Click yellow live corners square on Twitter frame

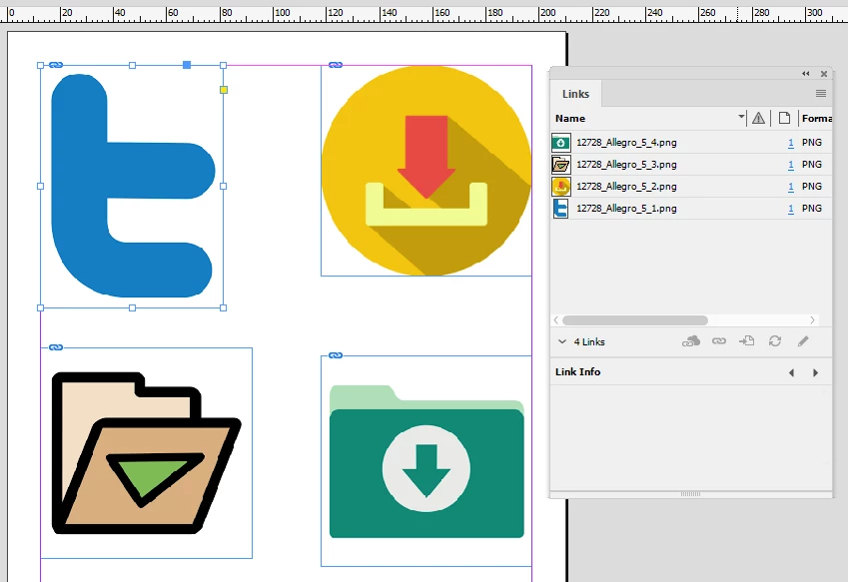pos(224,90)
